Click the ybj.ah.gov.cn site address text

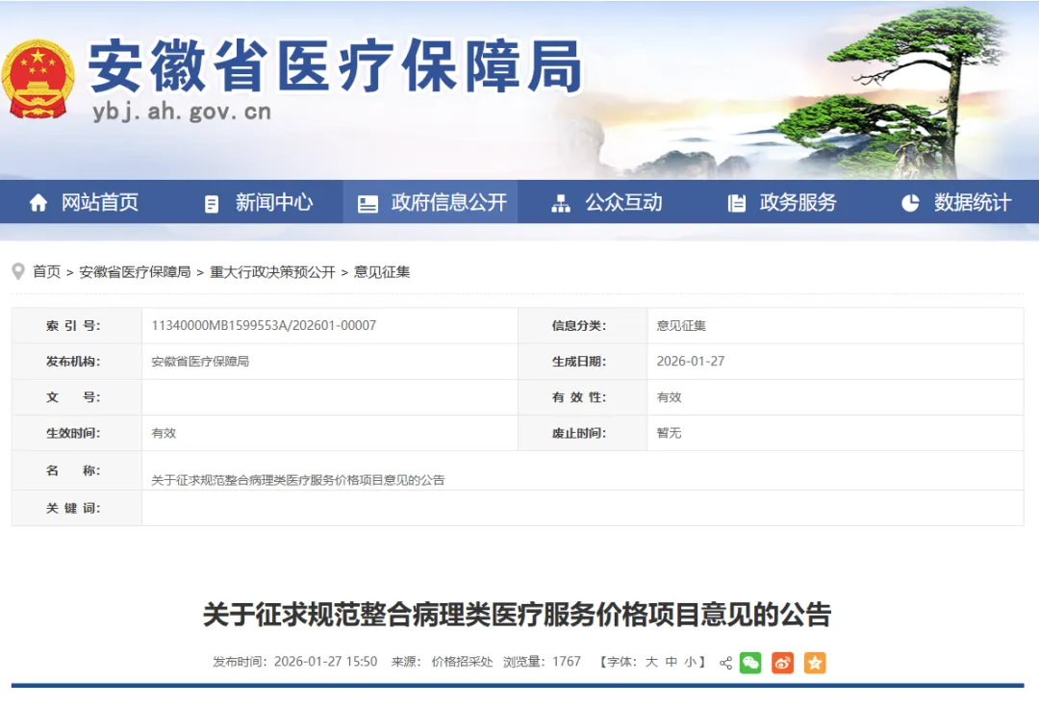[182, 112]
